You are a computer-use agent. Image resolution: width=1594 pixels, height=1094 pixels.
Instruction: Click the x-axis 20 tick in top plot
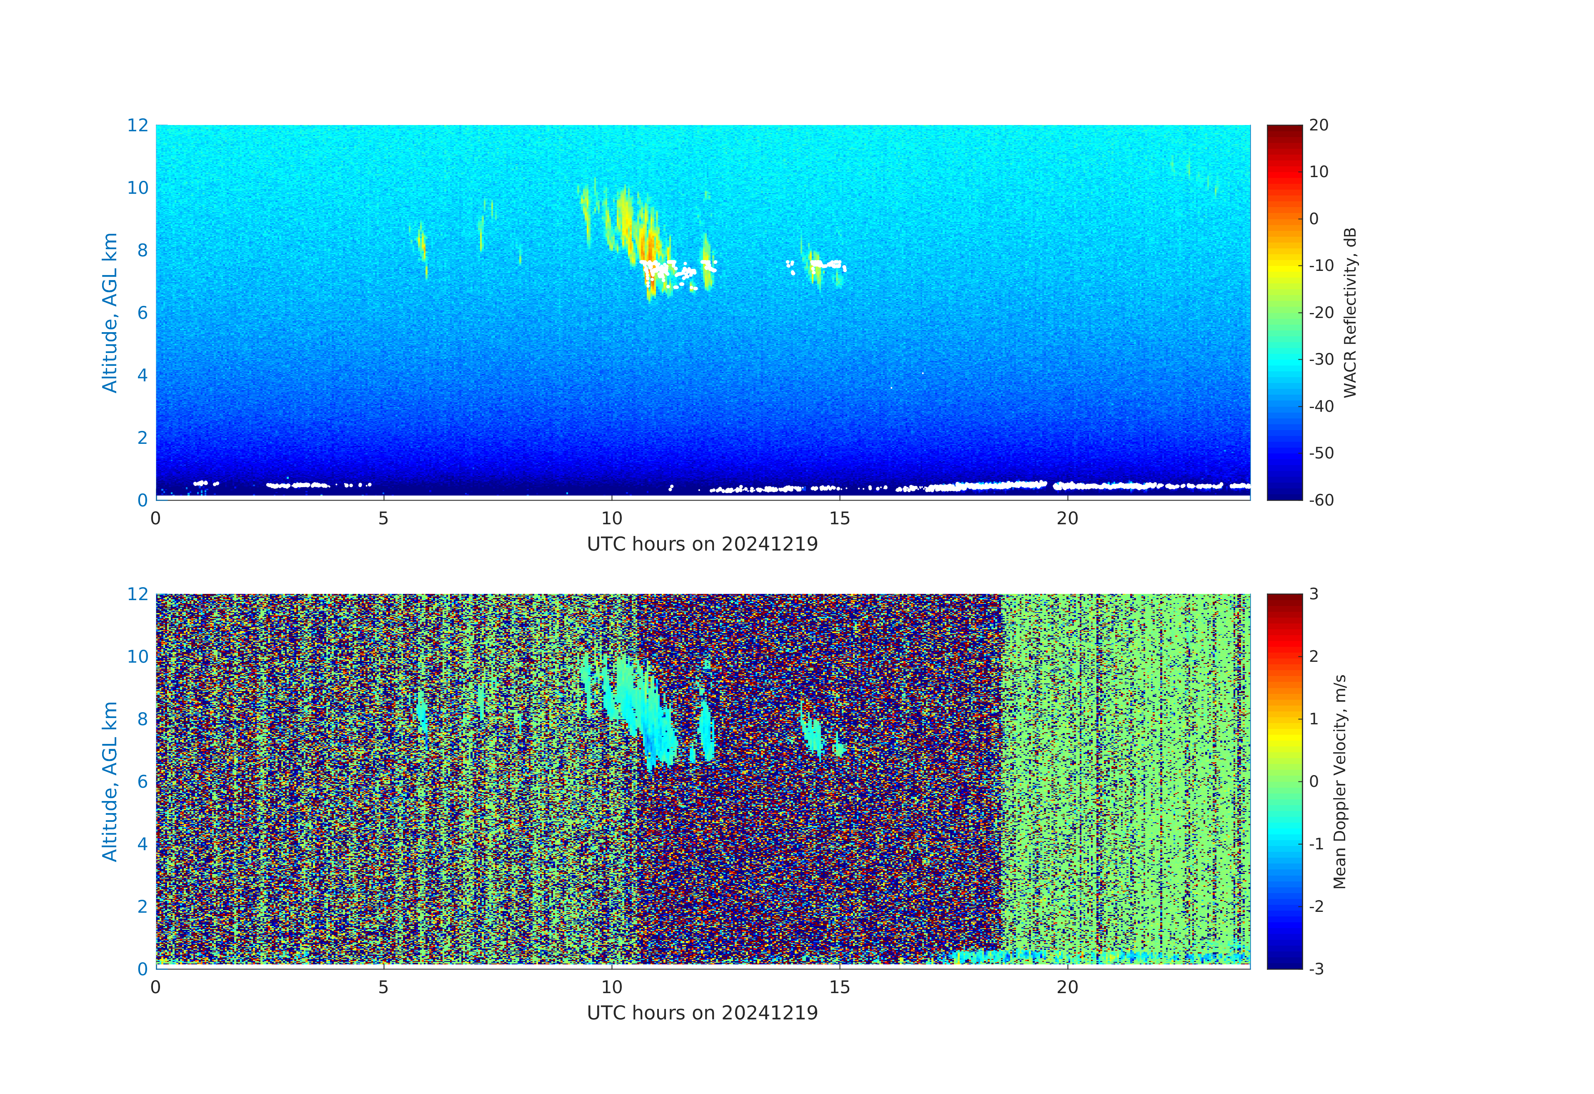point(1067,518)
